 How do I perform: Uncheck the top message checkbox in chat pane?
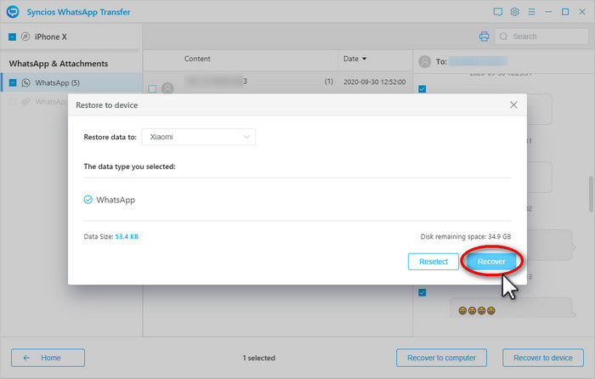[422, 88]
